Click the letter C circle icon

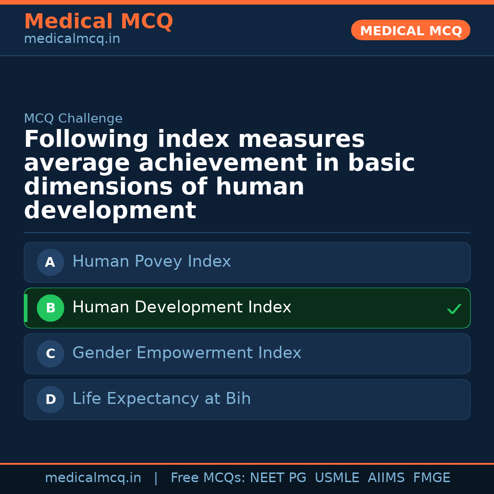point(50,354)
